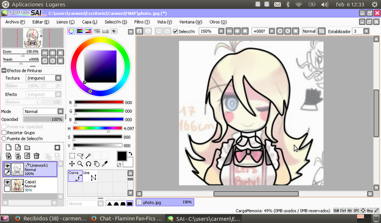This screenshot has width=381, height=223.
Task: Hide the Capa1 layer eye icon
Action: [7, 182]
